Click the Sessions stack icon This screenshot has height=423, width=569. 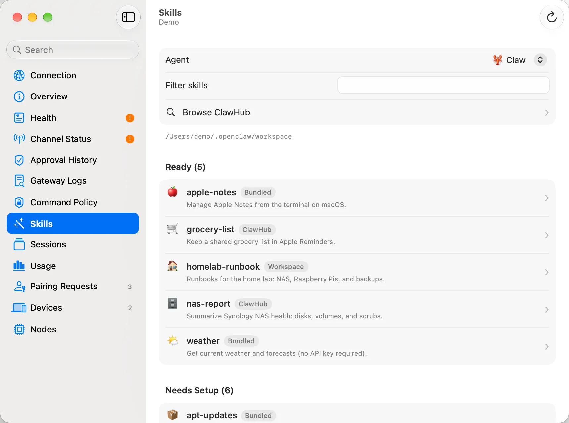pos(19,244)
